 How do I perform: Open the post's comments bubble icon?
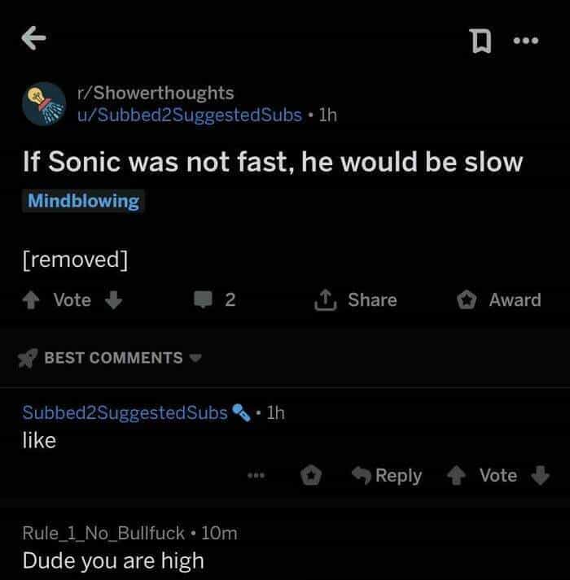203,300
